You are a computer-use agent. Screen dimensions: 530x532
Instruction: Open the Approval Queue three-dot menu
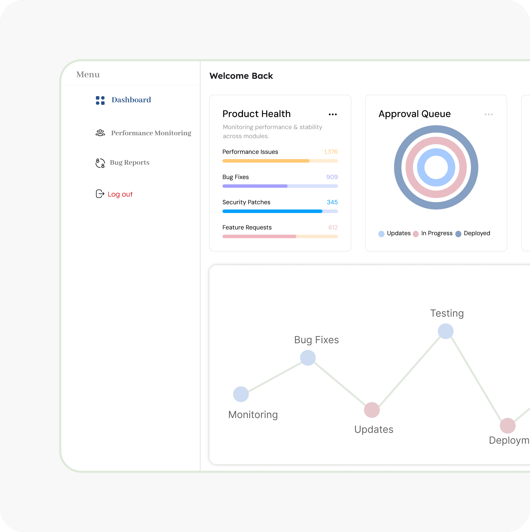tap(488, 114)
